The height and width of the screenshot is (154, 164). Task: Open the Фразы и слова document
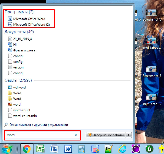[x=24, y=50]
